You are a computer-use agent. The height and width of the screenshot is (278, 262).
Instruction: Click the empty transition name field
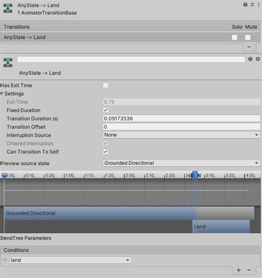click(131, 60)
